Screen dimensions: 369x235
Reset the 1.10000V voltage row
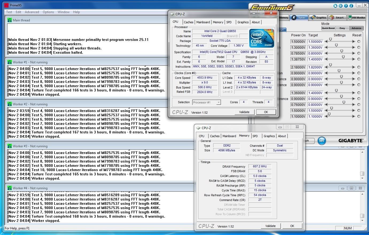359,117
